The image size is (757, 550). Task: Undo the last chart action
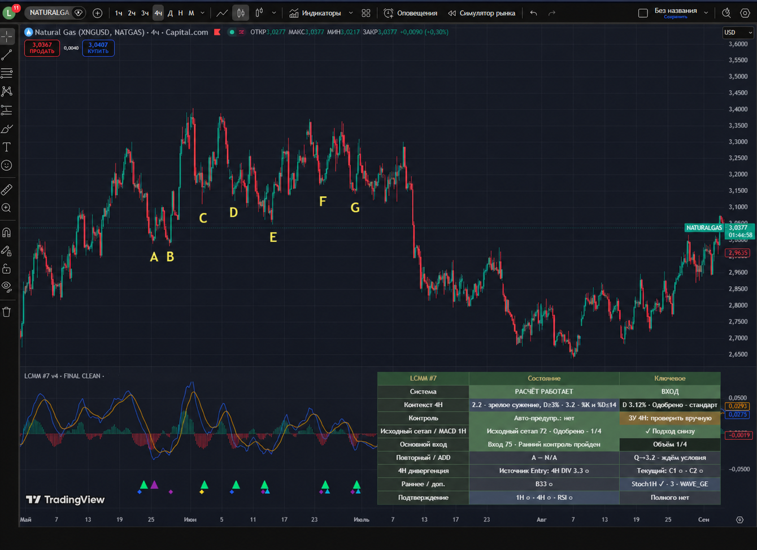point(533,12)
